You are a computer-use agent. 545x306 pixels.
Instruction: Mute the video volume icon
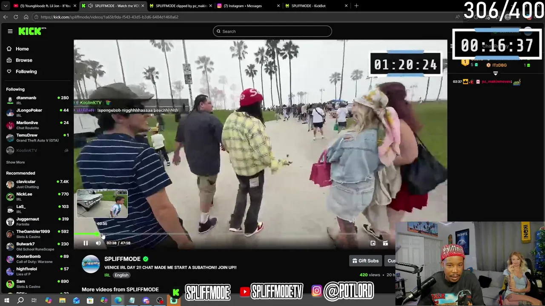[98, 243]
